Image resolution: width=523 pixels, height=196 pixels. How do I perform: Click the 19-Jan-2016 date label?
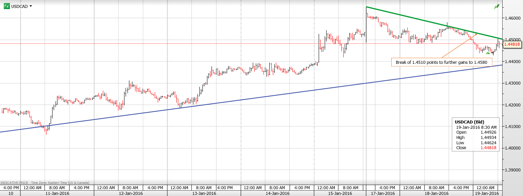tap(487, 193)
